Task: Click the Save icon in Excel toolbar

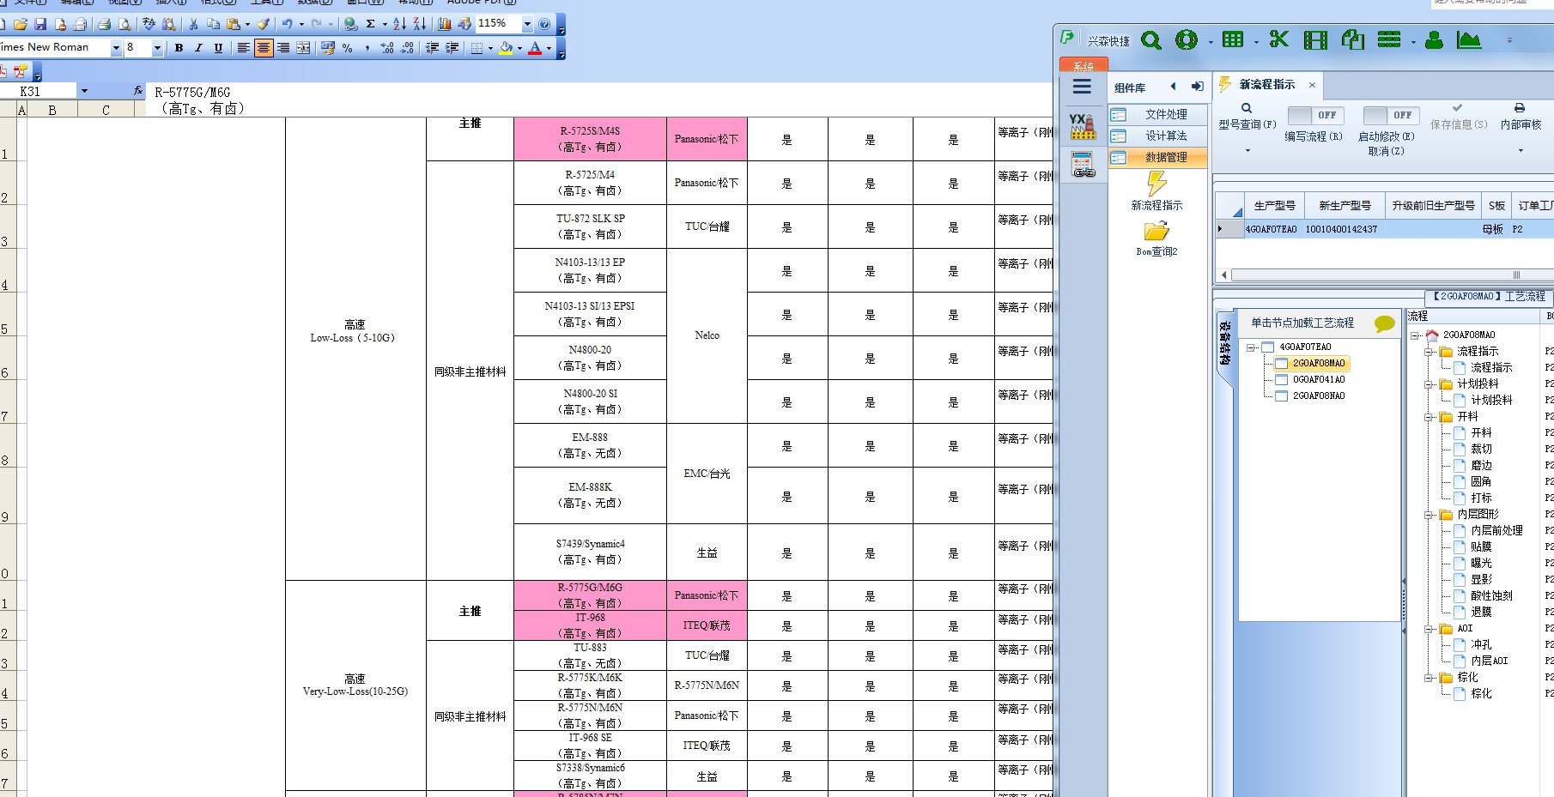Action: [x=40, y=24]
